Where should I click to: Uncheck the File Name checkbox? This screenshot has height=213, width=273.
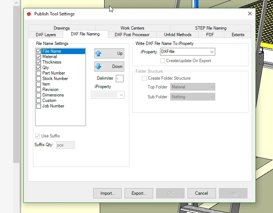pyautogui.click(x=38, y=51)
